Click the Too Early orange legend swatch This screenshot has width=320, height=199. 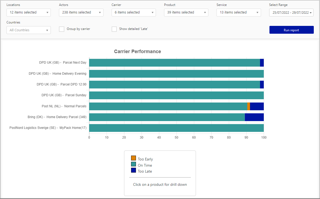click(x=134, y=158)
